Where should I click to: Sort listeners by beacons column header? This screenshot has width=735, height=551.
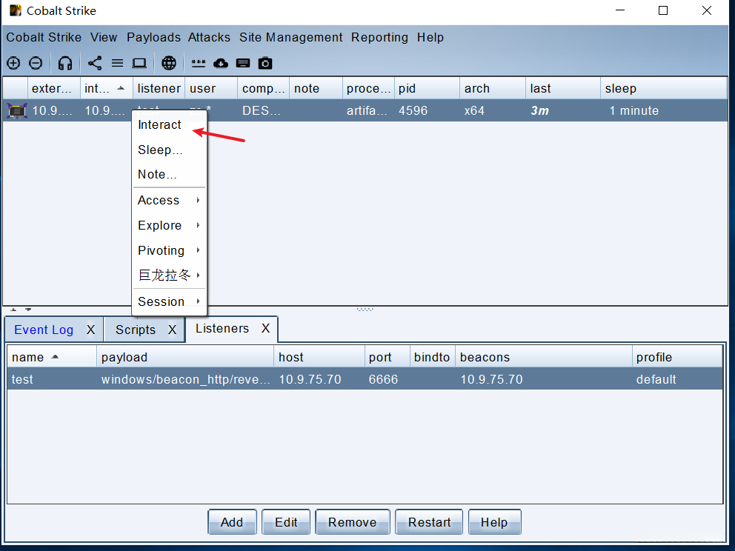[x=543, y=357]
